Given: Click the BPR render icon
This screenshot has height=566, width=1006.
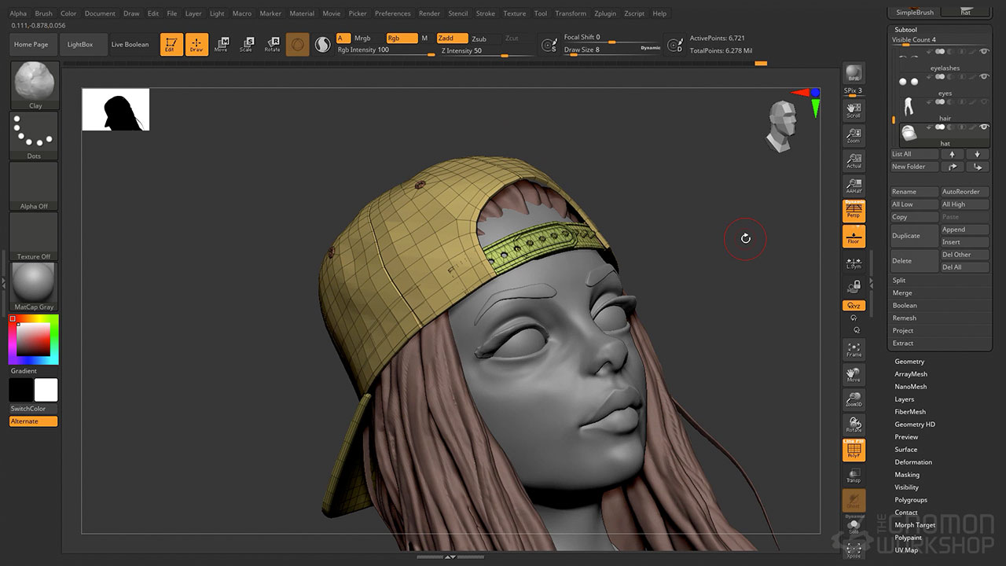Looking at the screenshot, I should pos(854,73).
